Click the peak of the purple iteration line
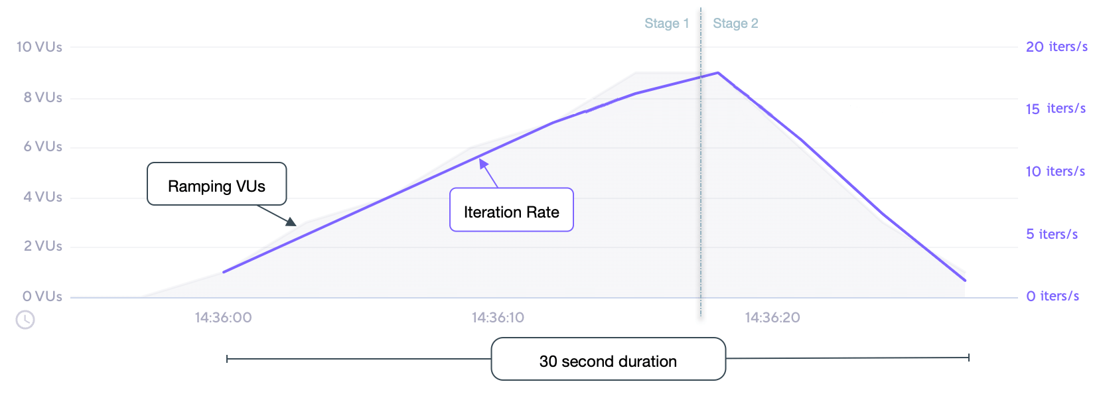This screenshot has width=1099, height=398. point(718,73)
